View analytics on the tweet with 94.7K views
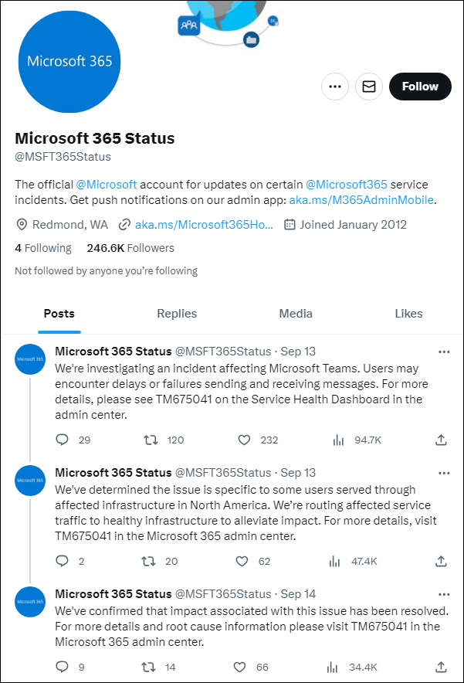464x683 pixels. pyautogui.click(x=337, y=440)
